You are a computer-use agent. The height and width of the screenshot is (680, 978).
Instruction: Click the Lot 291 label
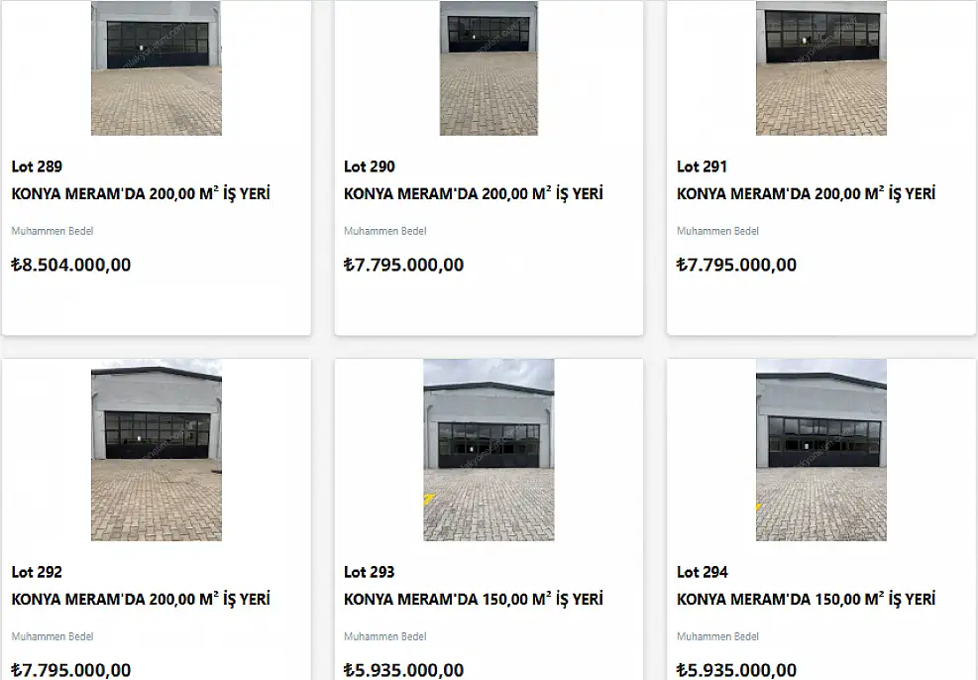coord(702,167)
